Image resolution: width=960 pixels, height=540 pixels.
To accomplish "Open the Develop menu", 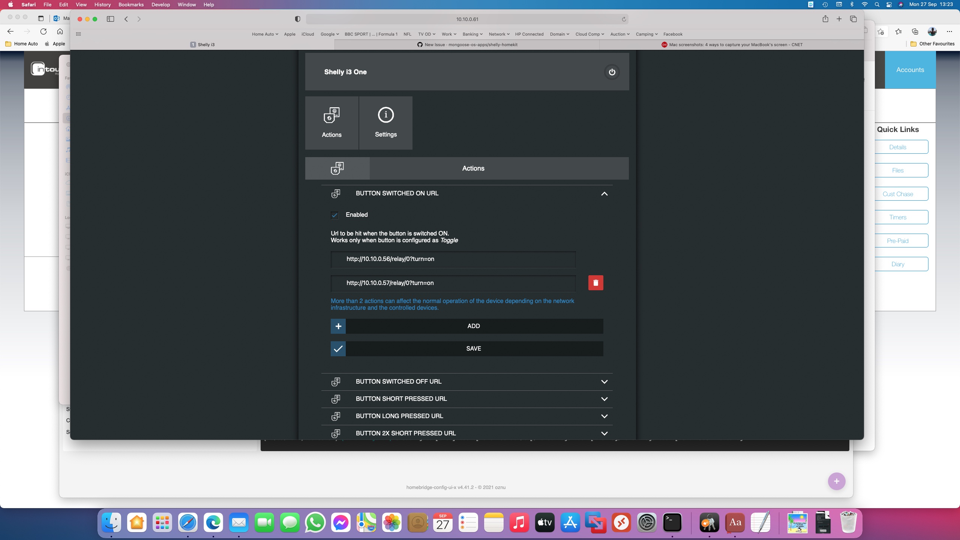I will click(161, 4).
